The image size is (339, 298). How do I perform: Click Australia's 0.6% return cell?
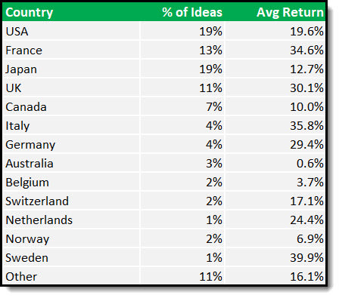[x=275, y=163]
